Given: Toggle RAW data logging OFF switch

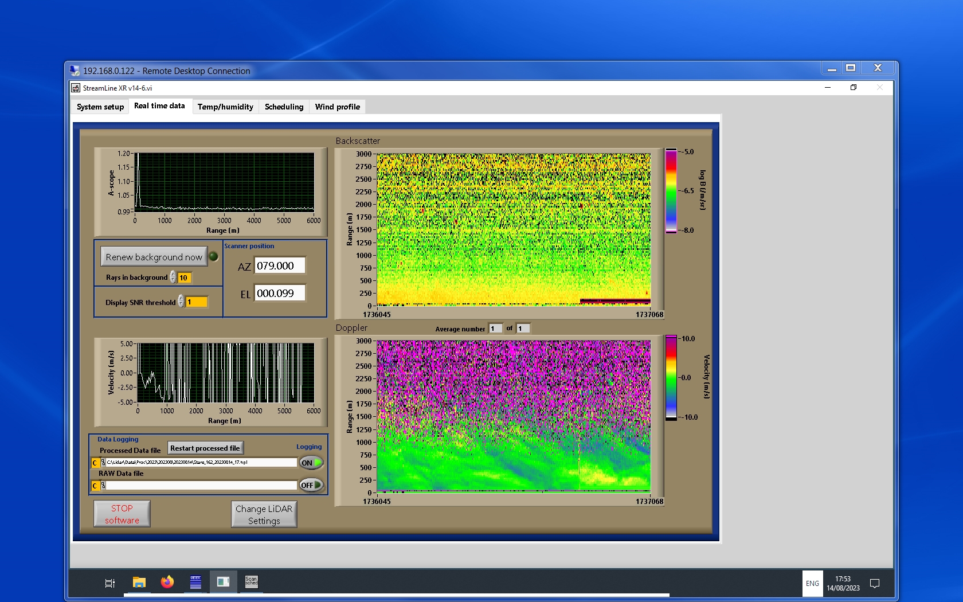Looking at the screenshot, I should (x=311, y=485).
